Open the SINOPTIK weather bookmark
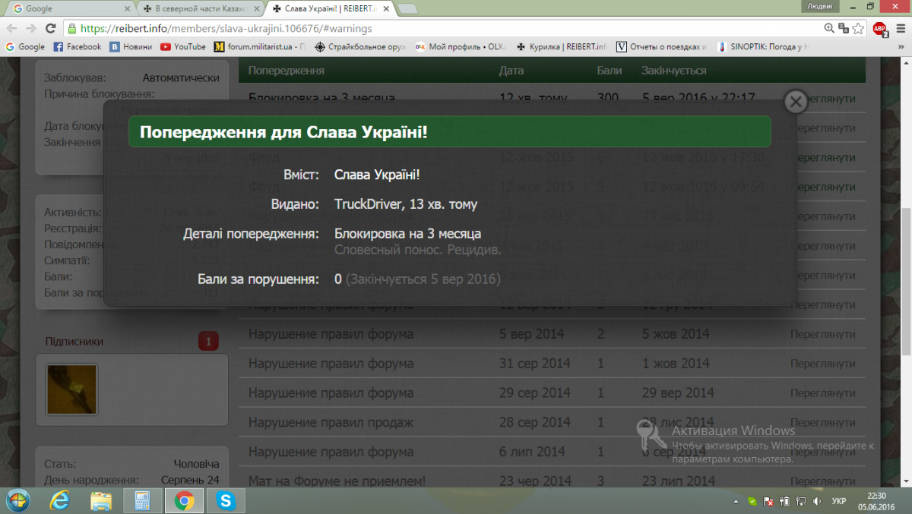Image resolution: width=912 pixels, height=514 pixels. coord(763,46)
